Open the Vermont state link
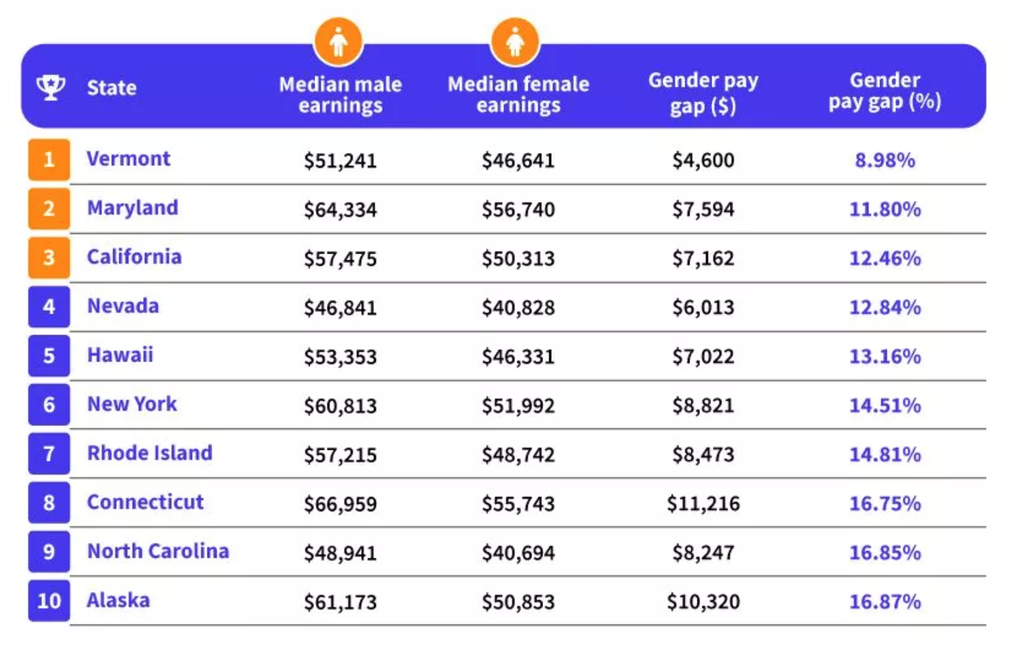The image size is (1031, 669). (128, 159)
